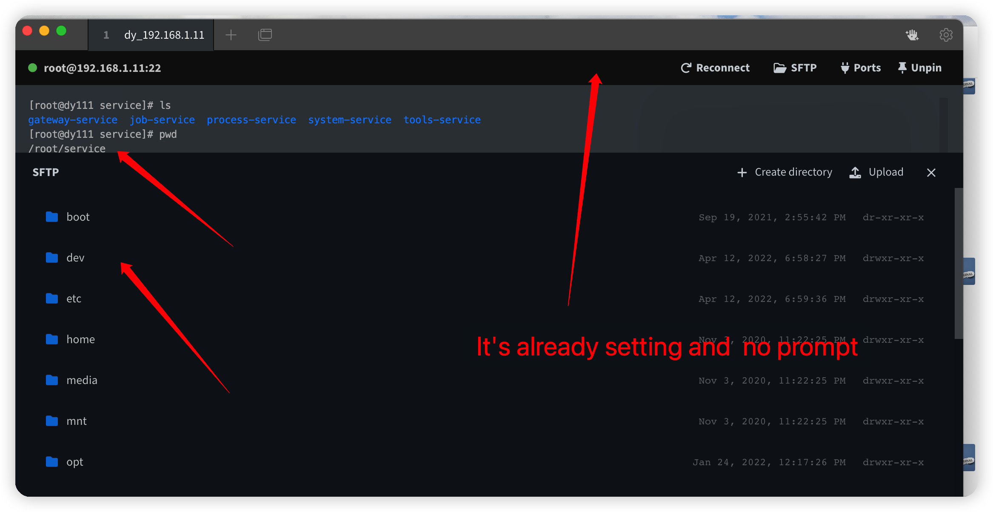
Task: Click the hand wave icon in the title bar
Action: coord(912,35)
